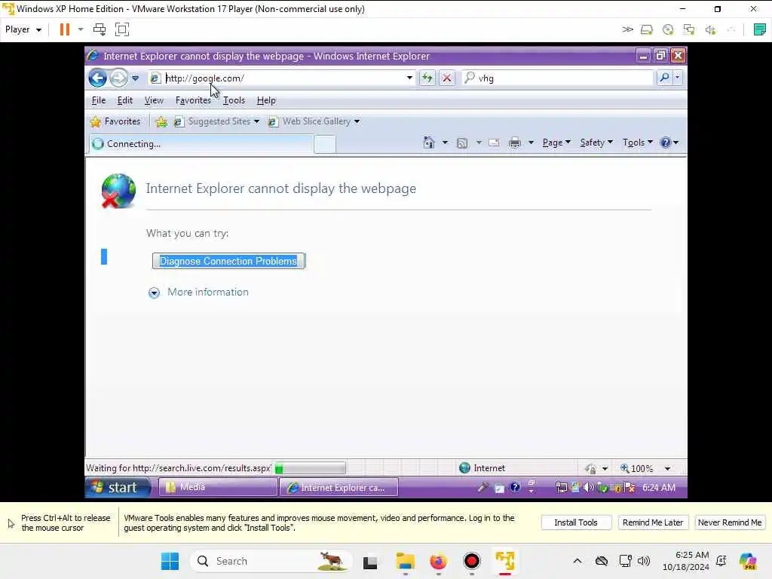The height and width of the screenshot is (579, 772).
Task: Click the Internet Explorer taskbar button
Action: (339, 488)
